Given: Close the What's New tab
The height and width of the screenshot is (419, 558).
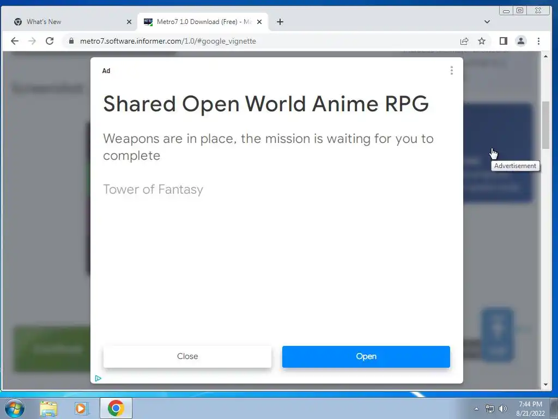Looking at the screenshot, I should (129, 22).
